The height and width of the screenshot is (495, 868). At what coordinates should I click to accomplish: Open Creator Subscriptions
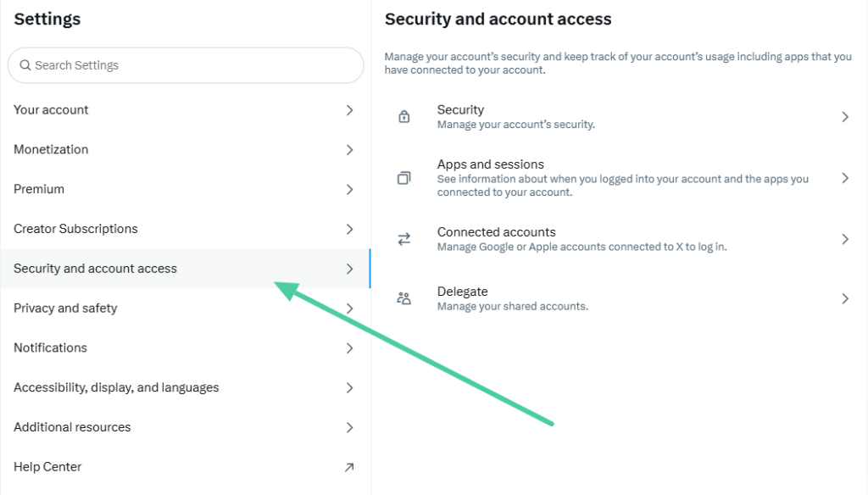(185, 229)
